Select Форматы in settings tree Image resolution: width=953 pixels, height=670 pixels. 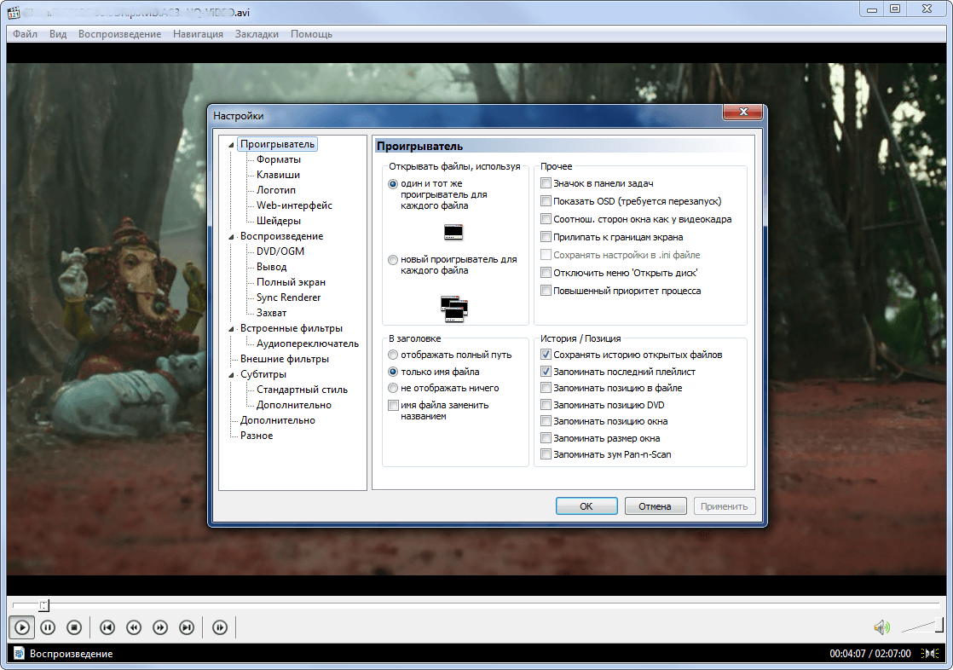coord(279,159)
